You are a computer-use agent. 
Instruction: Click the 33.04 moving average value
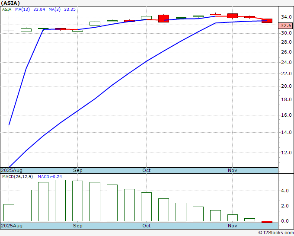click(x=39, y=10)
